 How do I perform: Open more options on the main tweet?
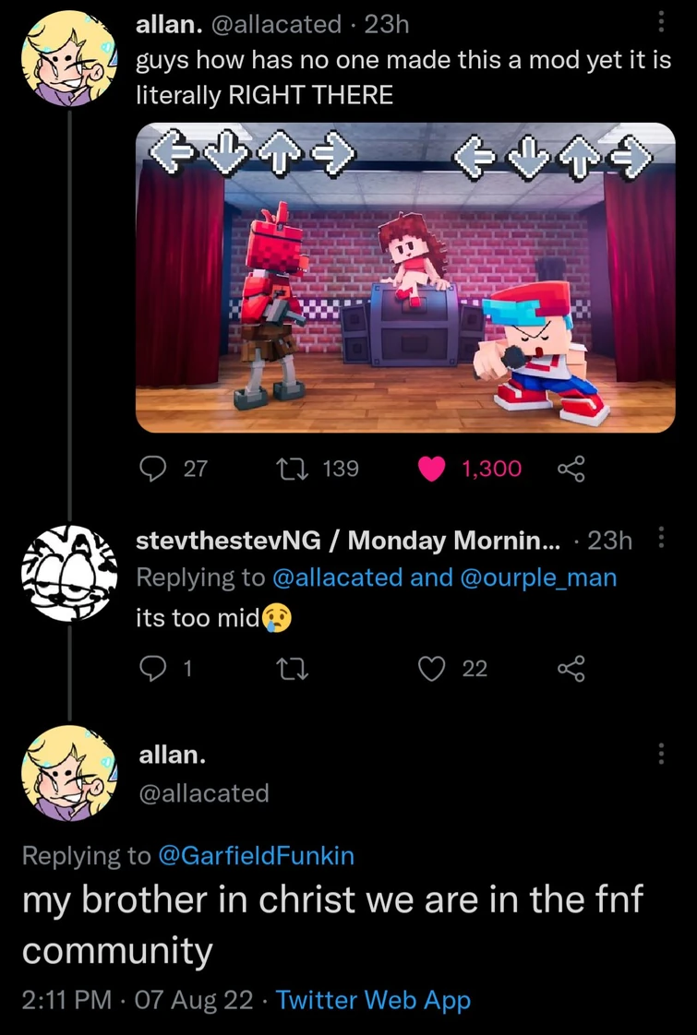point(660,754)
